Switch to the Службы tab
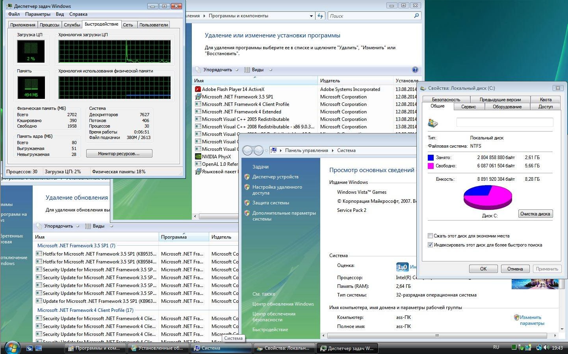This screenshot has height=354, width=568. tap(72, 25)
